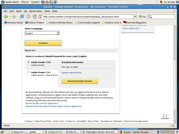Viewport: 179px width, 134px height.
Task: Click the grey Forward arrow button
Action: tap(14, 17)
